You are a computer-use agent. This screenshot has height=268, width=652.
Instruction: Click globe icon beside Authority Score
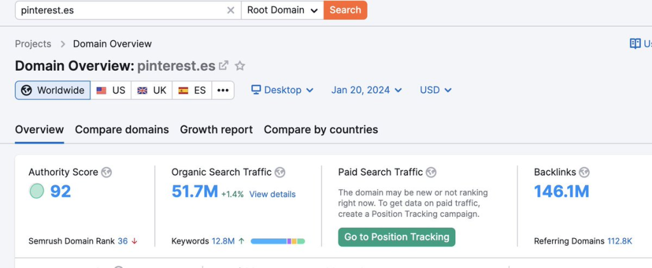click(x=106, y=172)
